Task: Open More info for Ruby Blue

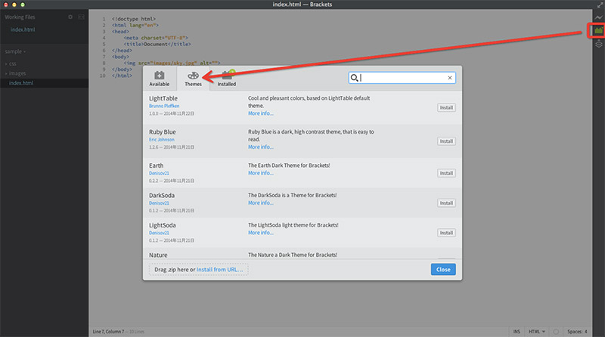Action: click(x=261, y=147)
